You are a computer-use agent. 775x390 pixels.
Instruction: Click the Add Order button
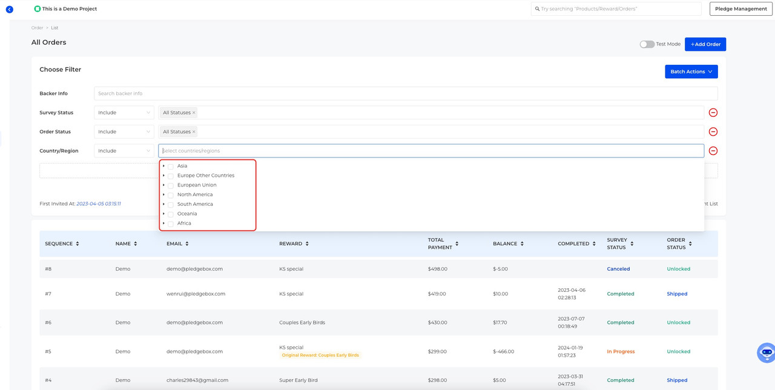(705, 44)
